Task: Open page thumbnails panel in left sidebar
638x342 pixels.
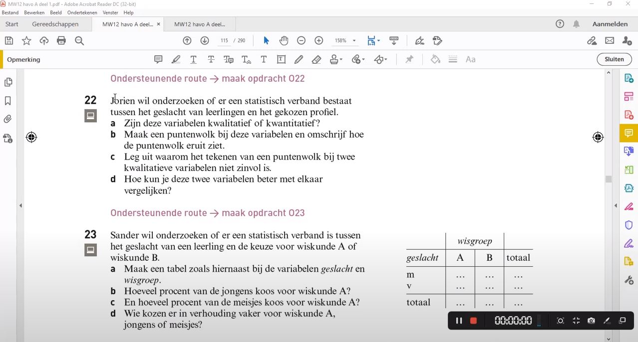Action: (x=8, y=82)
